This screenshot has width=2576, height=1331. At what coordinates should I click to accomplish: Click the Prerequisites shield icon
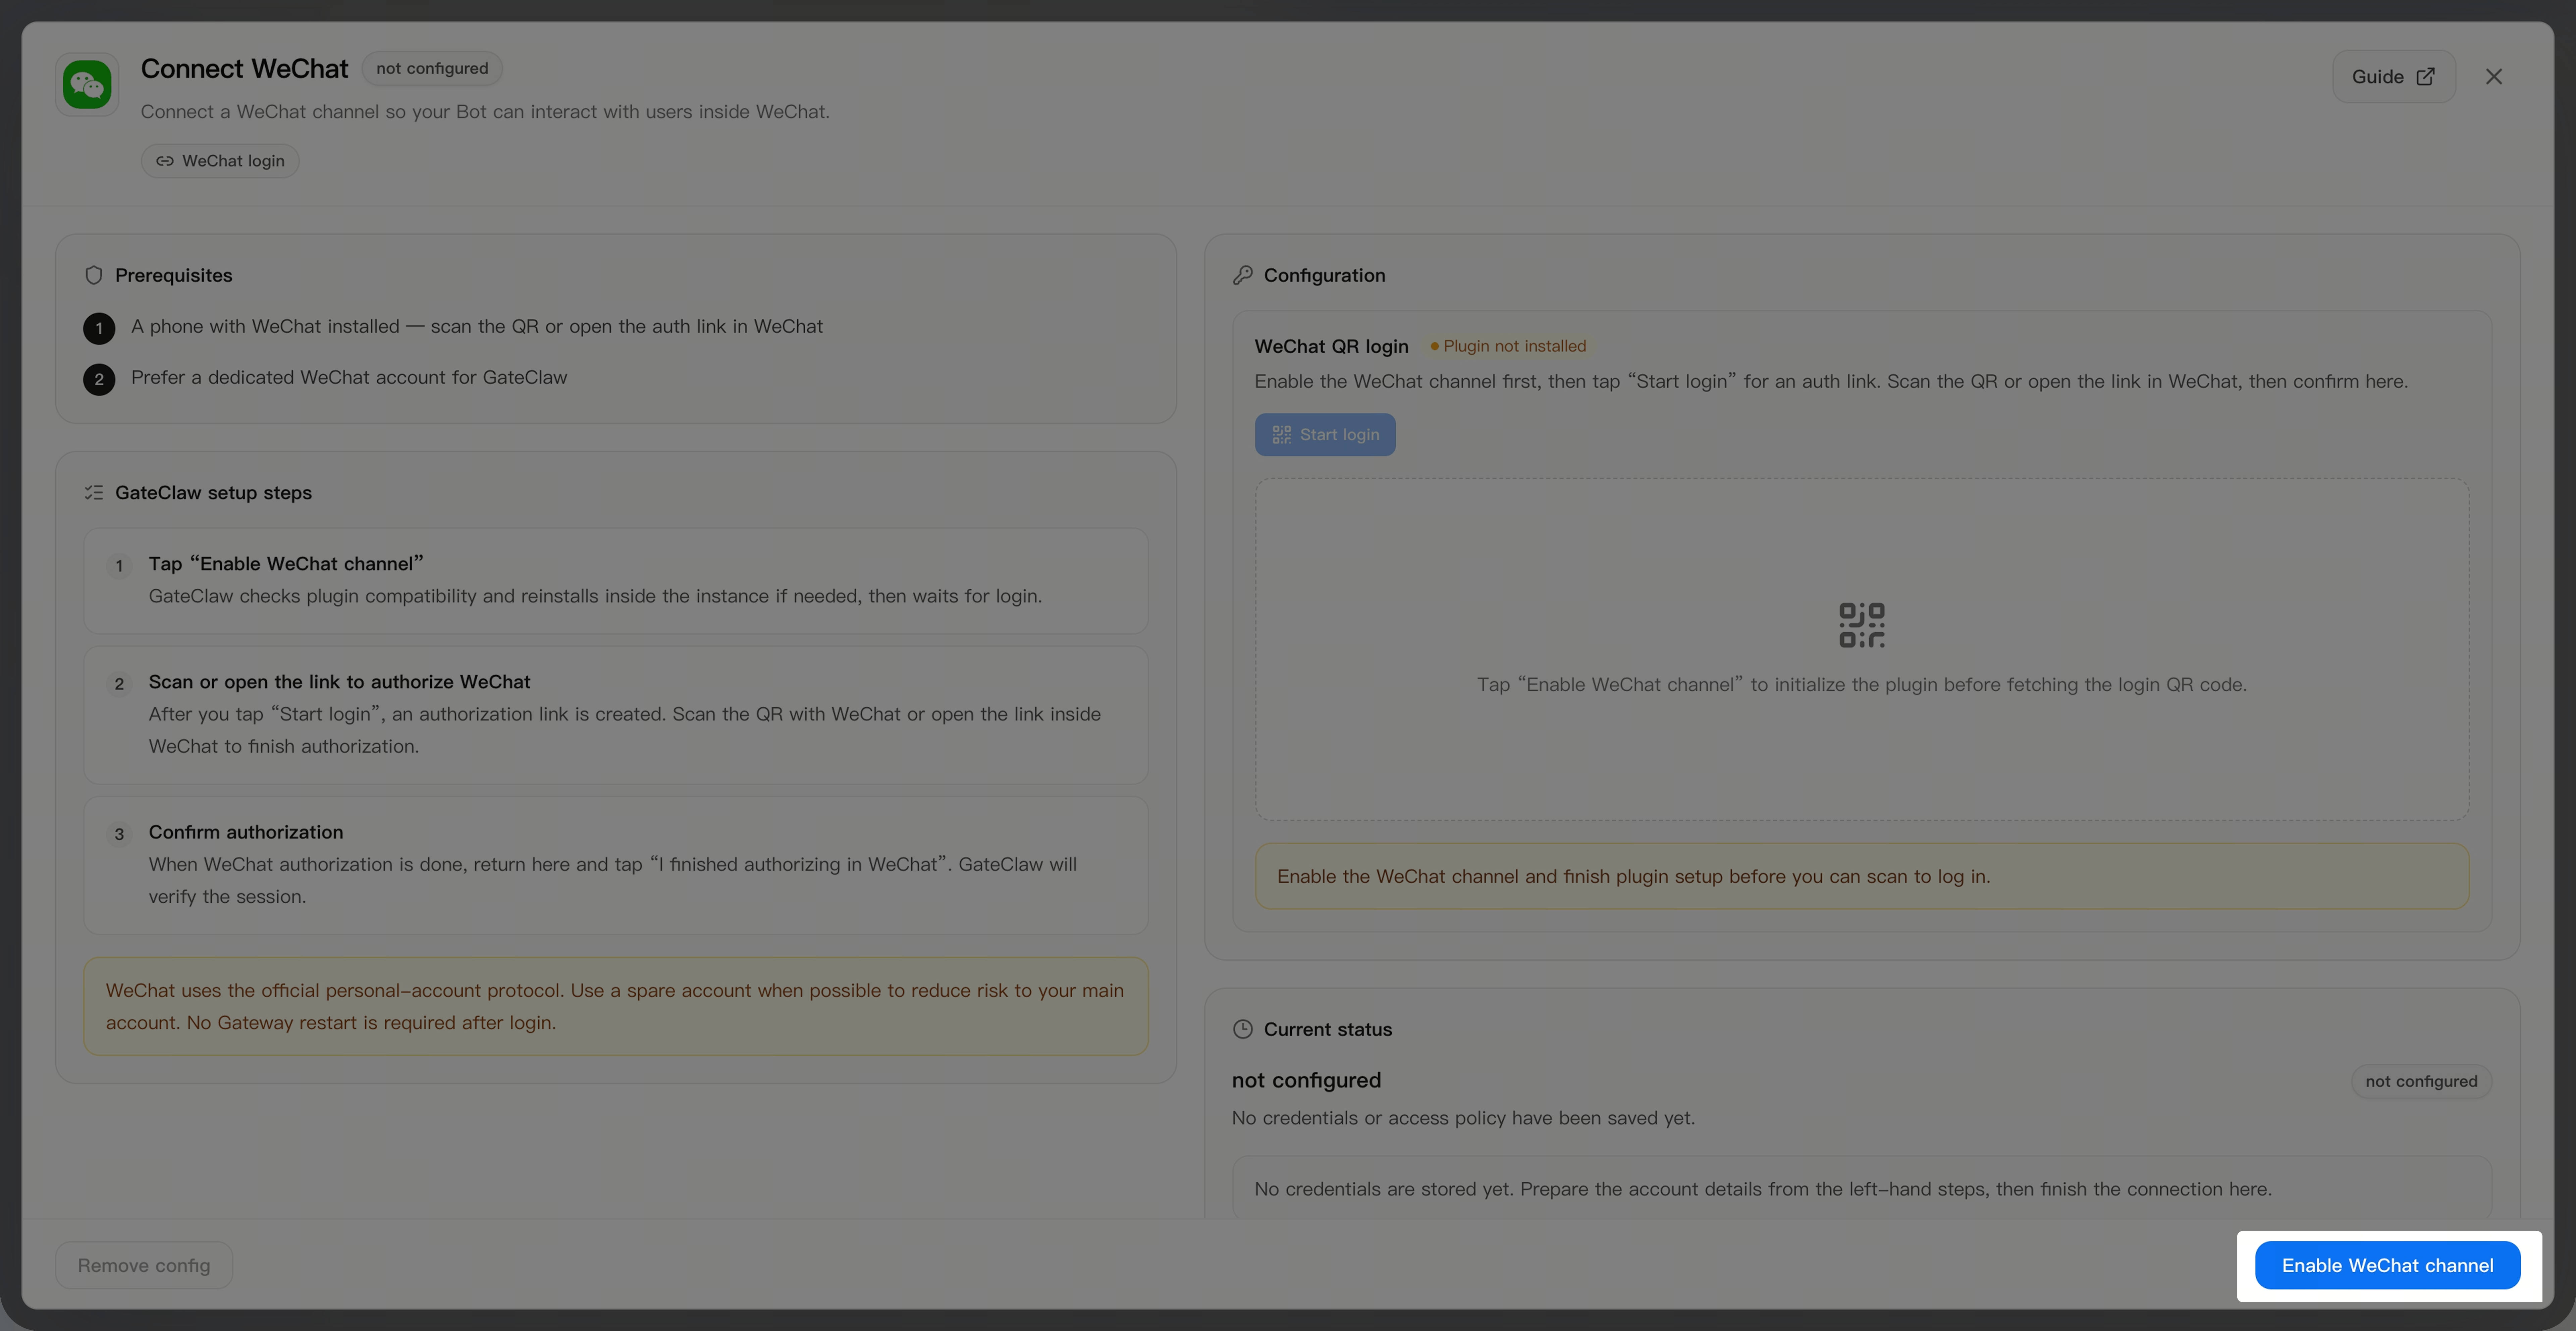pos(94,275)
